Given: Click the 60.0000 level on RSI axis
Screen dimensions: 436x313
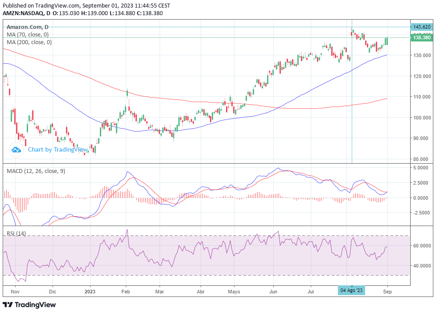Looking at the screenshot, I should point(421,245).
